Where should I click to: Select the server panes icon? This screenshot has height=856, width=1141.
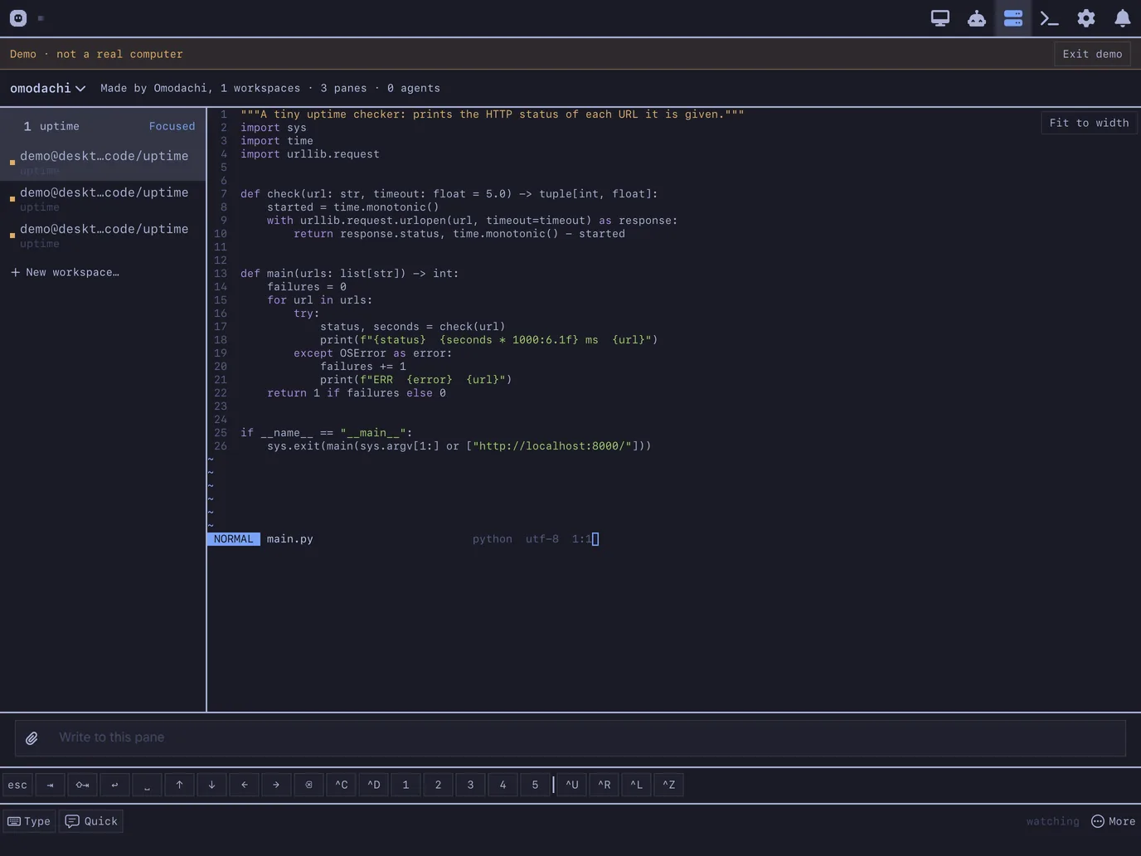(1012, 18)
